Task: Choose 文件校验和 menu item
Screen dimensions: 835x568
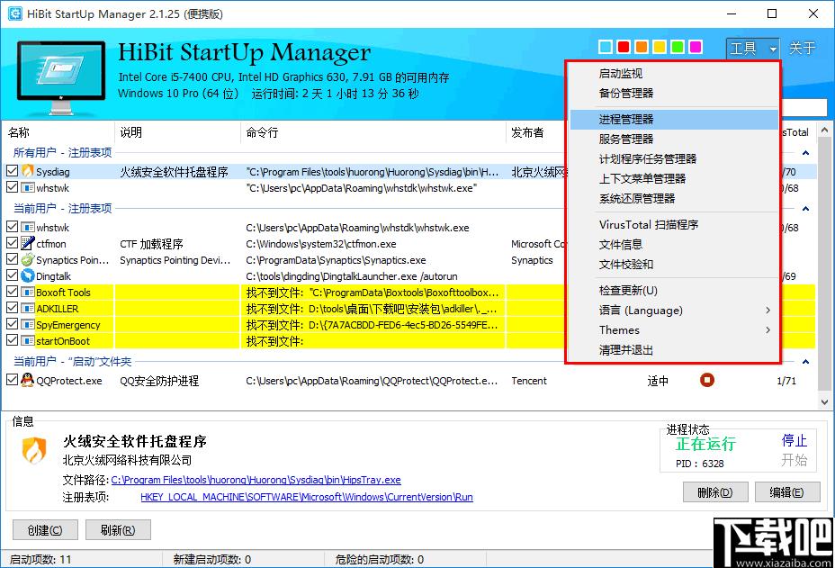Action: [673, 265]
